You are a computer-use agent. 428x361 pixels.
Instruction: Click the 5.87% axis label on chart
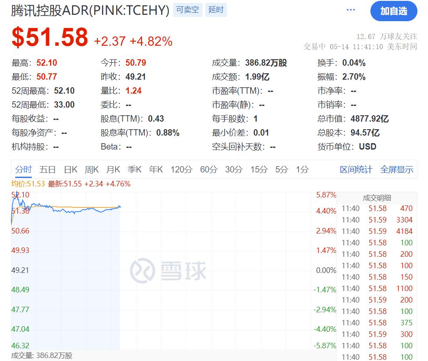(x=326, y=195)
